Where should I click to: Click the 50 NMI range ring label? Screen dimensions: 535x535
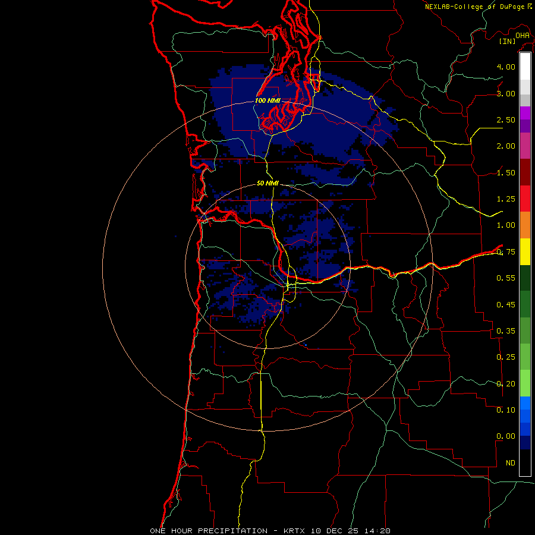tap(267, 183)
